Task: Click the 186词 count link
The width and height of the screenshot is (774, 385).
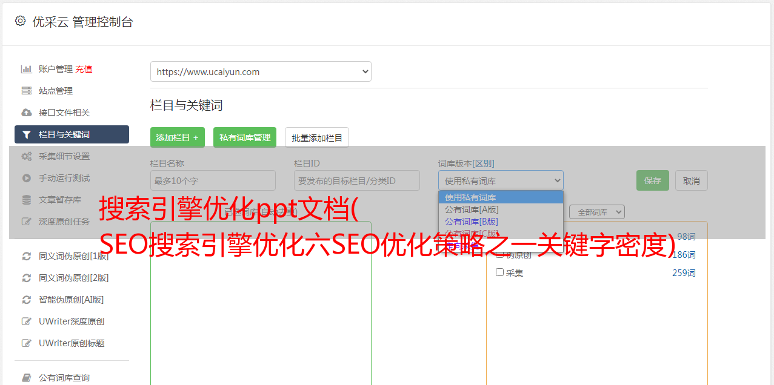Action: 684,255
